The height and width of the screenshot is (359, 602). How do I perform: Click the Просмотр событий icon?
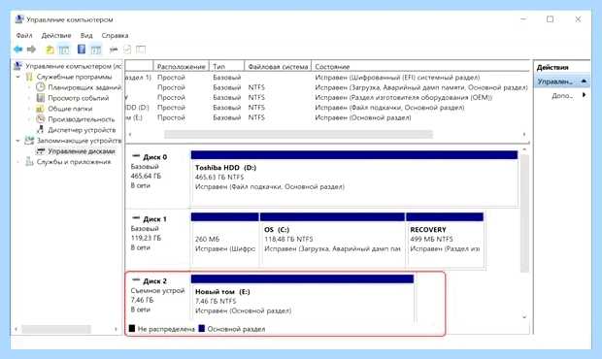(41, 98)
